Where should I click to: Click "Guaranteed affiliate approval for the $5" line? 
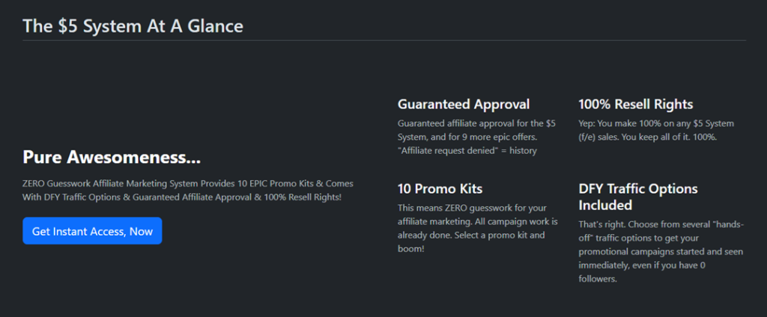pos(476,123)
